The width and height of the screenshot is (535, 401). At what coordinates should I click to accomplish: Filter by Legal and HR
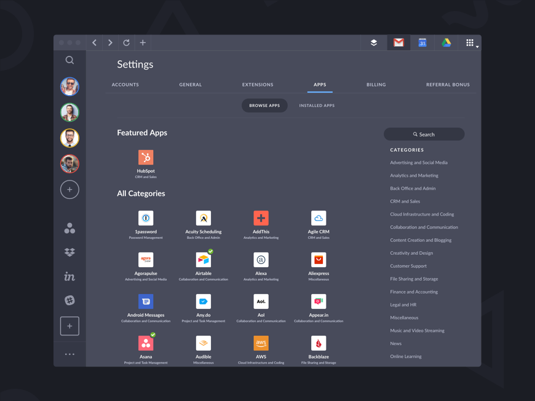tap(403, 305)
